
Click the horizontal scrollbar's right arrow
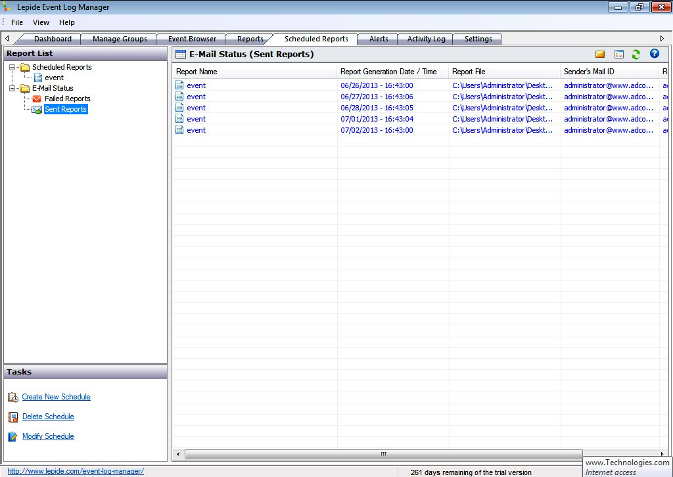pos(662,453)
